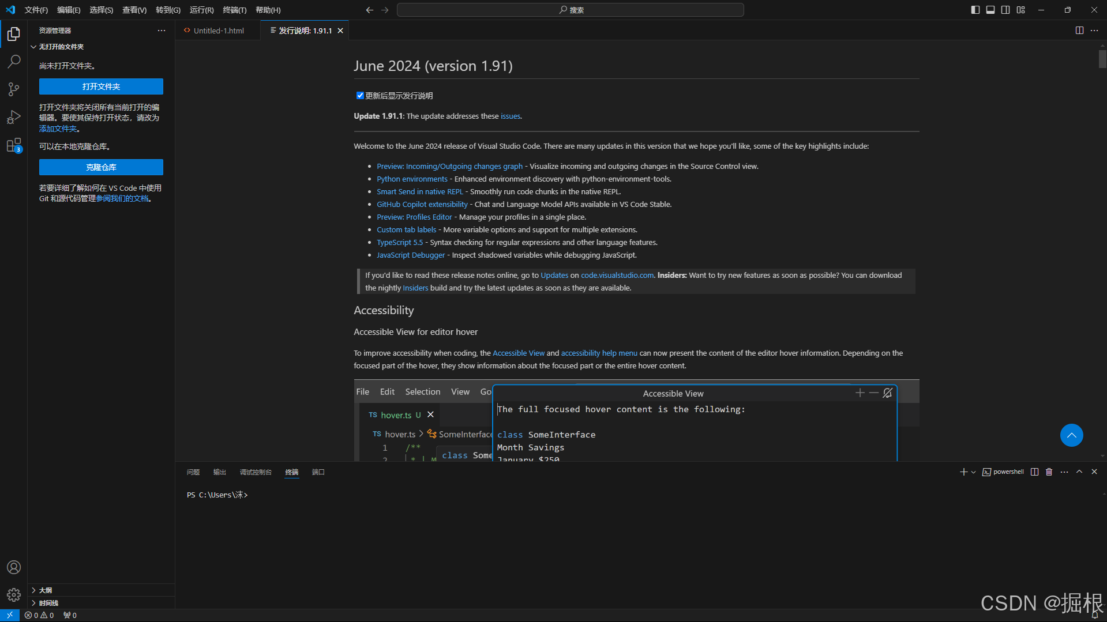Toggle secondary side bar layout icon

click(1005, 10)
